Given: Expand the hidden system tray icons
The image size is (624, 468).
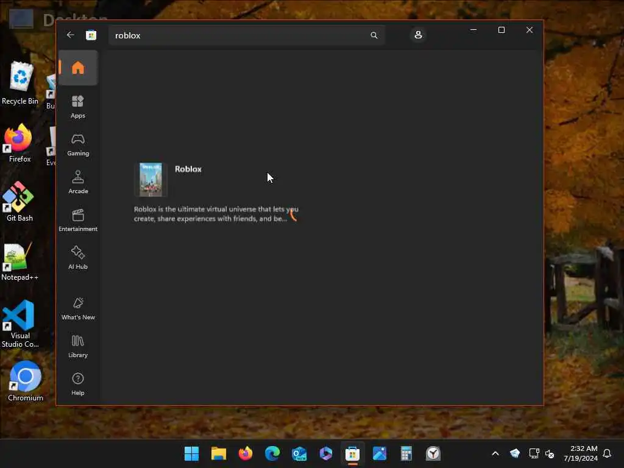Looking at the screenshot, I should pyautogui.click(x=495, y=453).
